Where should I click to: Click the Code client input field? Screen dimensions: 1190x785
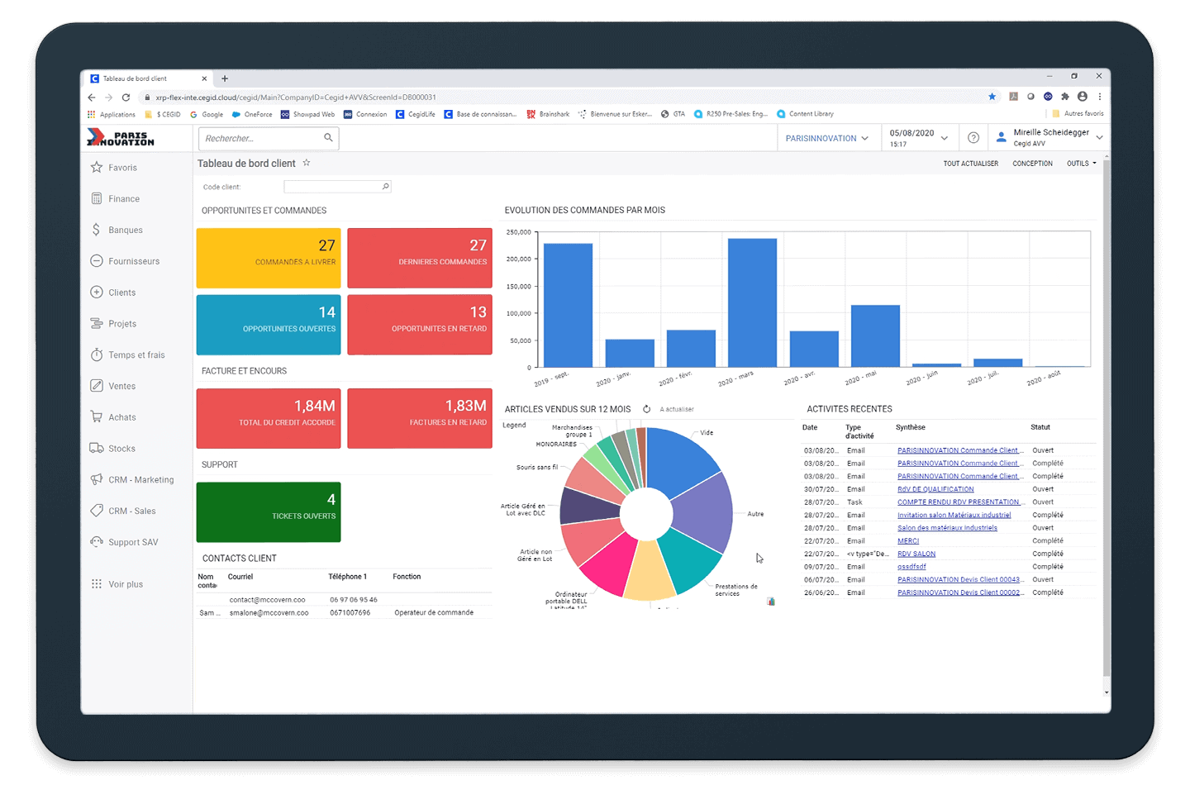[x=332, y=187]
